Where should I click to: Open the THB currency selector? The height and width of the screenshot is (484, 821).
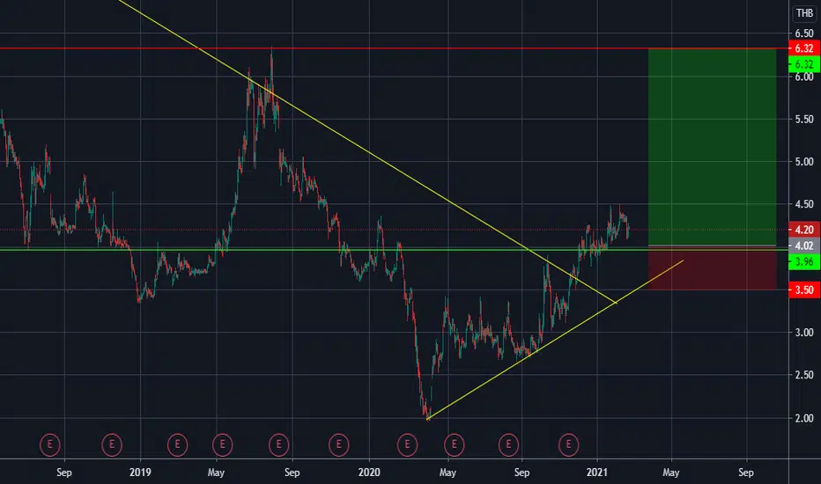click(x=804, y=13)
